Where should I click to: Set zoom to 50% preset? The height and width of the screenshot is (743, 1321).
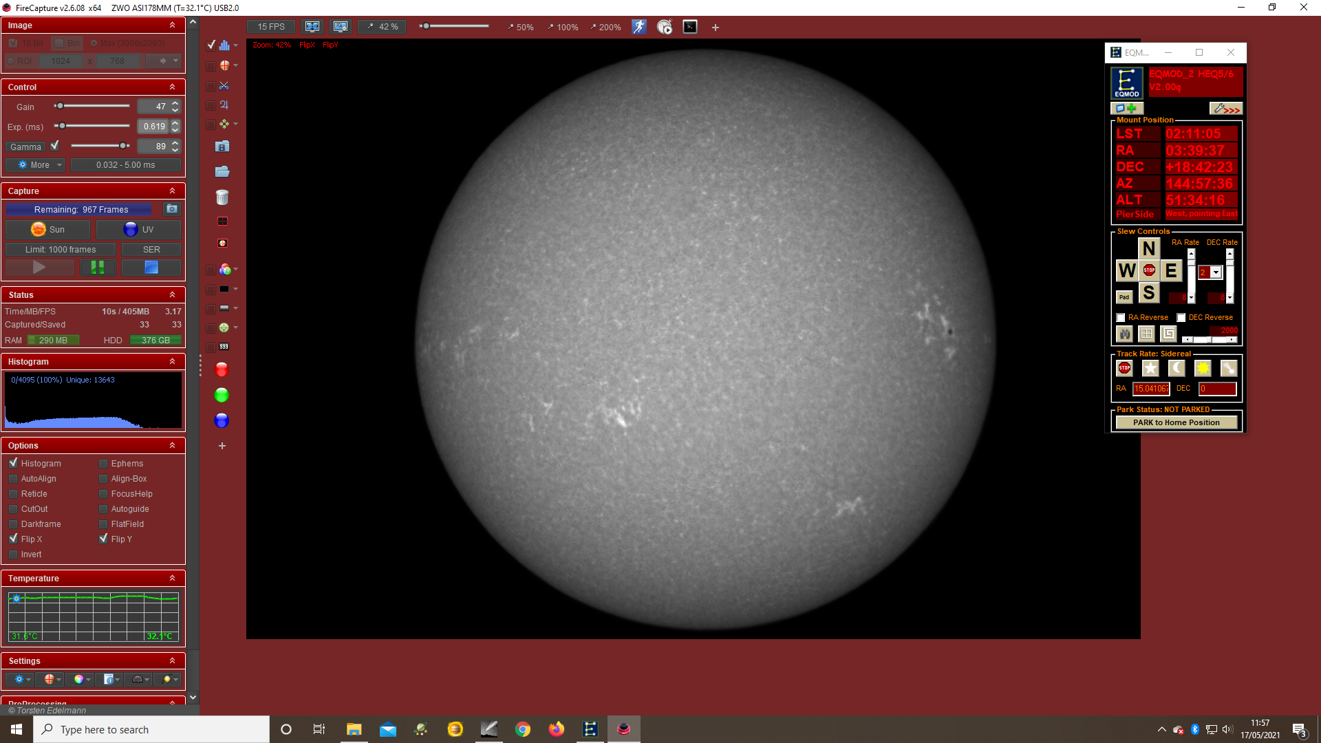(520, 28)
